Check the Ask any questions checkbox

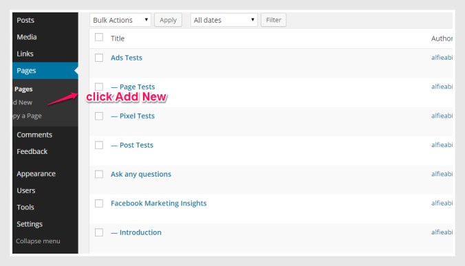99,174
